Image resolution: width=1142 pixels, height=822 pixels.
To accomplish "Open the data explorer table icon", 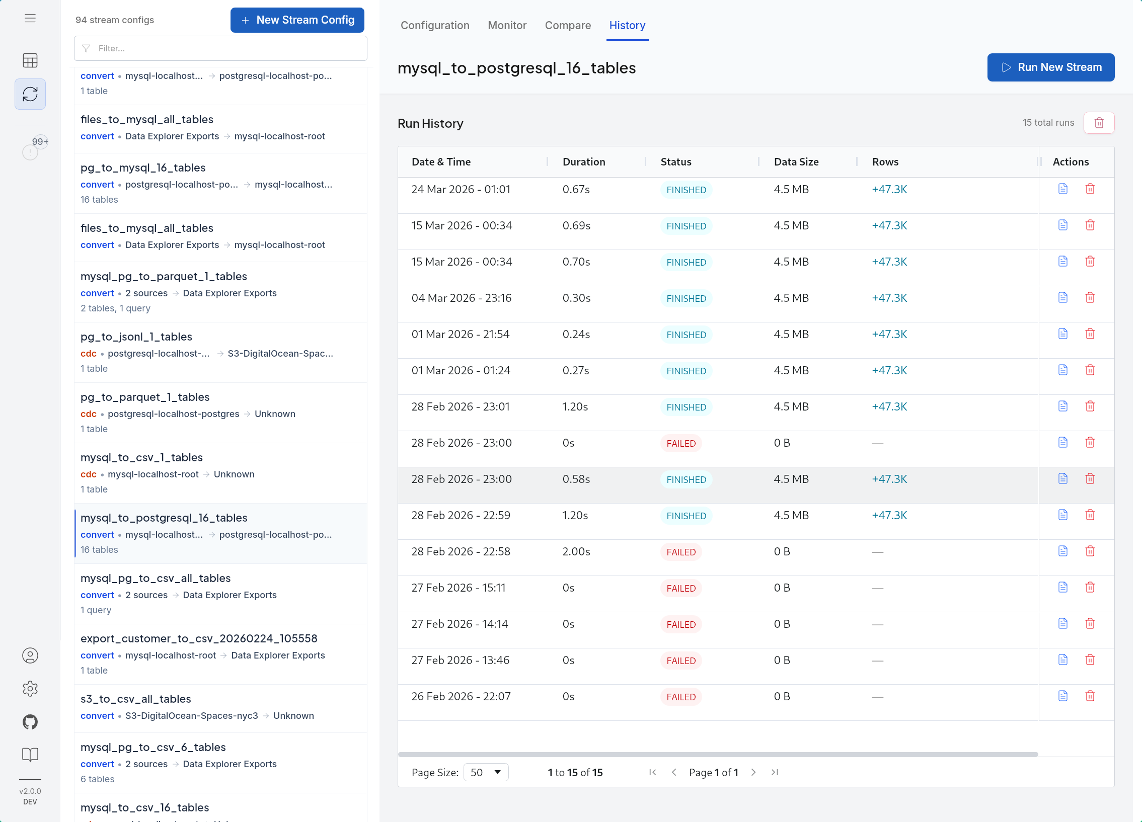I will 30,60.
